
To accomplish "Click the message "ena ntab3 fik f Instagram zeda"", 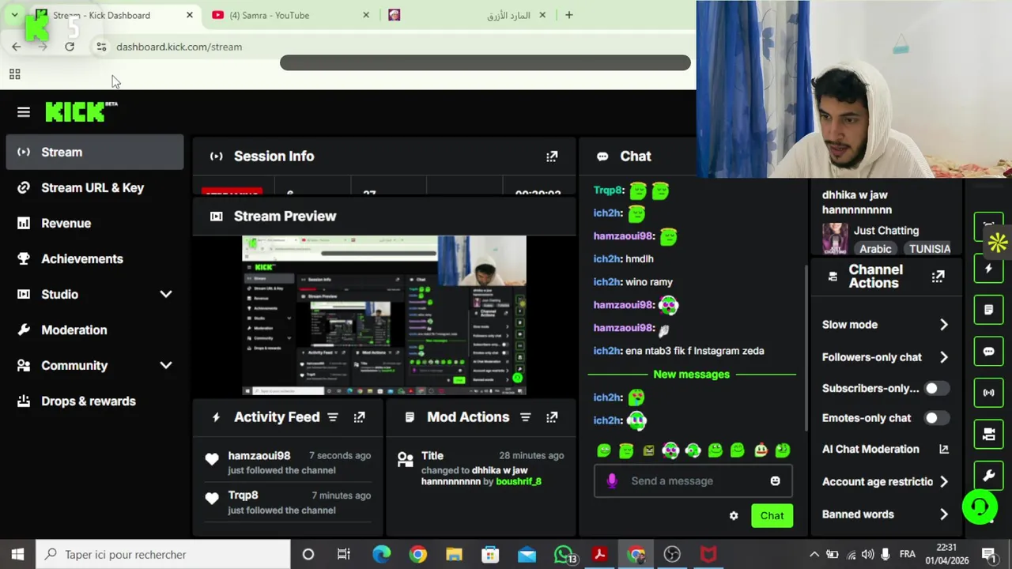I will [x=694, y=351].
